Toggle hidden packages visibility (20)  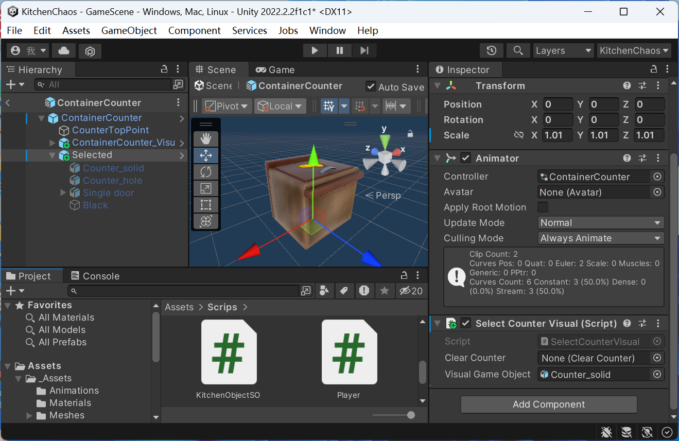[x=411, y=291]
